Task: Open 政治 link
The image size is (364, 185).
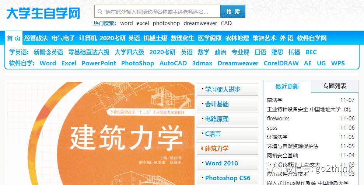Action: click(221, 52)
